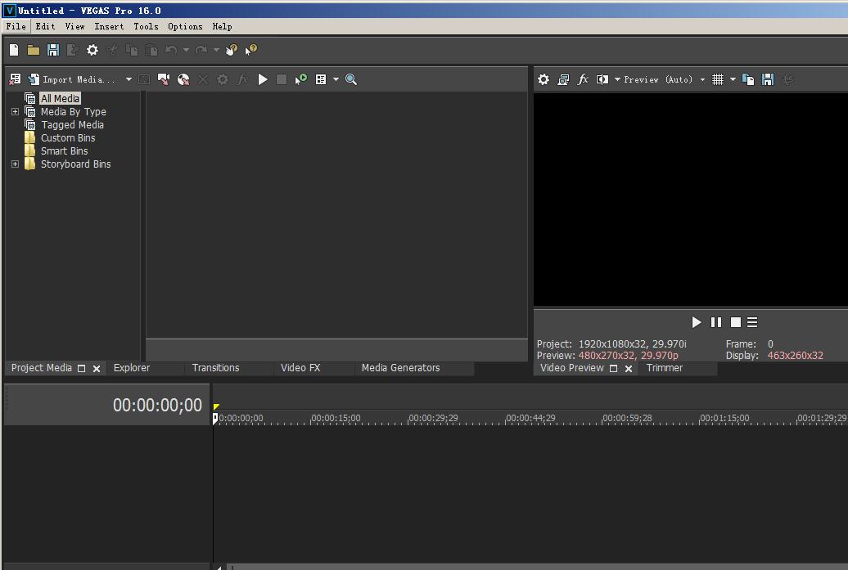Switch to the Explorer tab
This screenshot has width=848, height=570.
coord(132,368)
